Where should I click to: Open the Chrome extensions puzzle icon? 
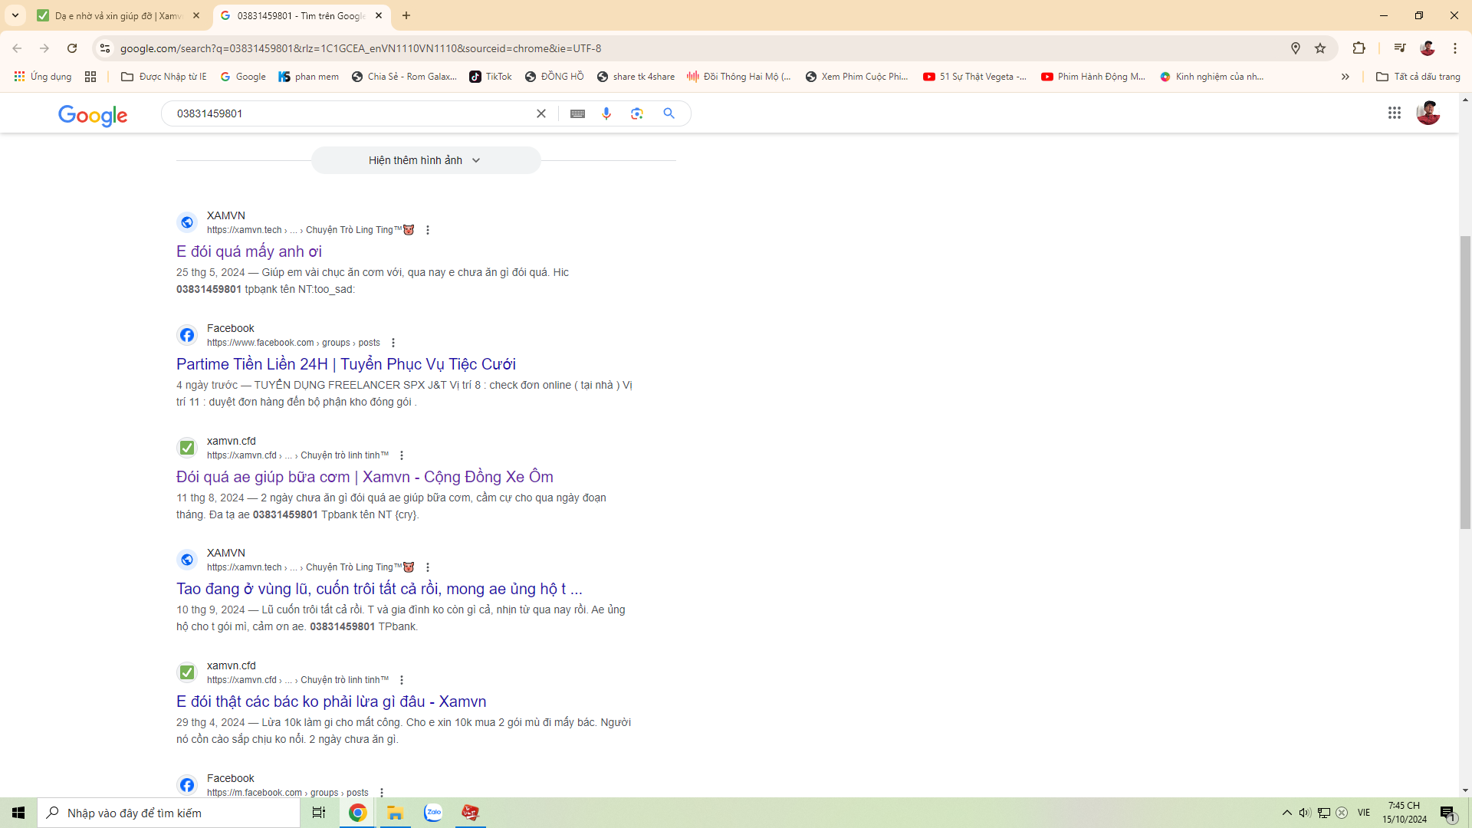click(x=1359, y=48)
